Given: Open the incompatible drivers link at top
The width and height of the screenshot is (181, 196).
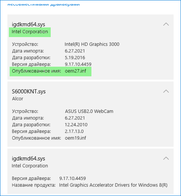Looking at the screenshot, I should (x=44, y=4).
